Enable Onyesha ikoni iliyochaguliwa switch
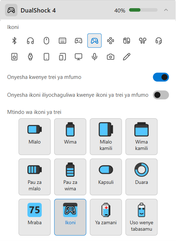 [x=161, y=95]
